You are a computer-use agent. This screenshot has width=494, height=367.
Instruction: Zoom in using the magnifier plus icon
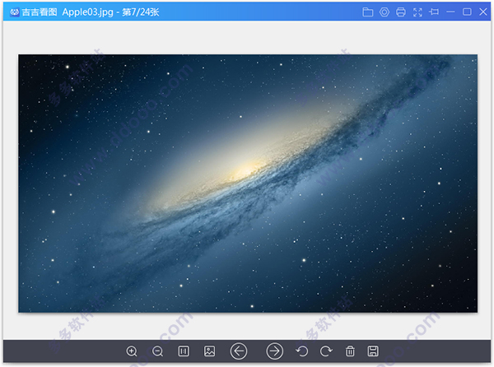pyautogui.click(x=132, y=351)
